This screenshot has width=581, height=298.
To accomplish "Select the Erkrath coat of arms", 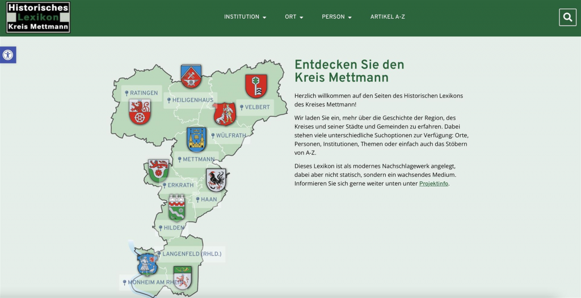I will 158,171.
